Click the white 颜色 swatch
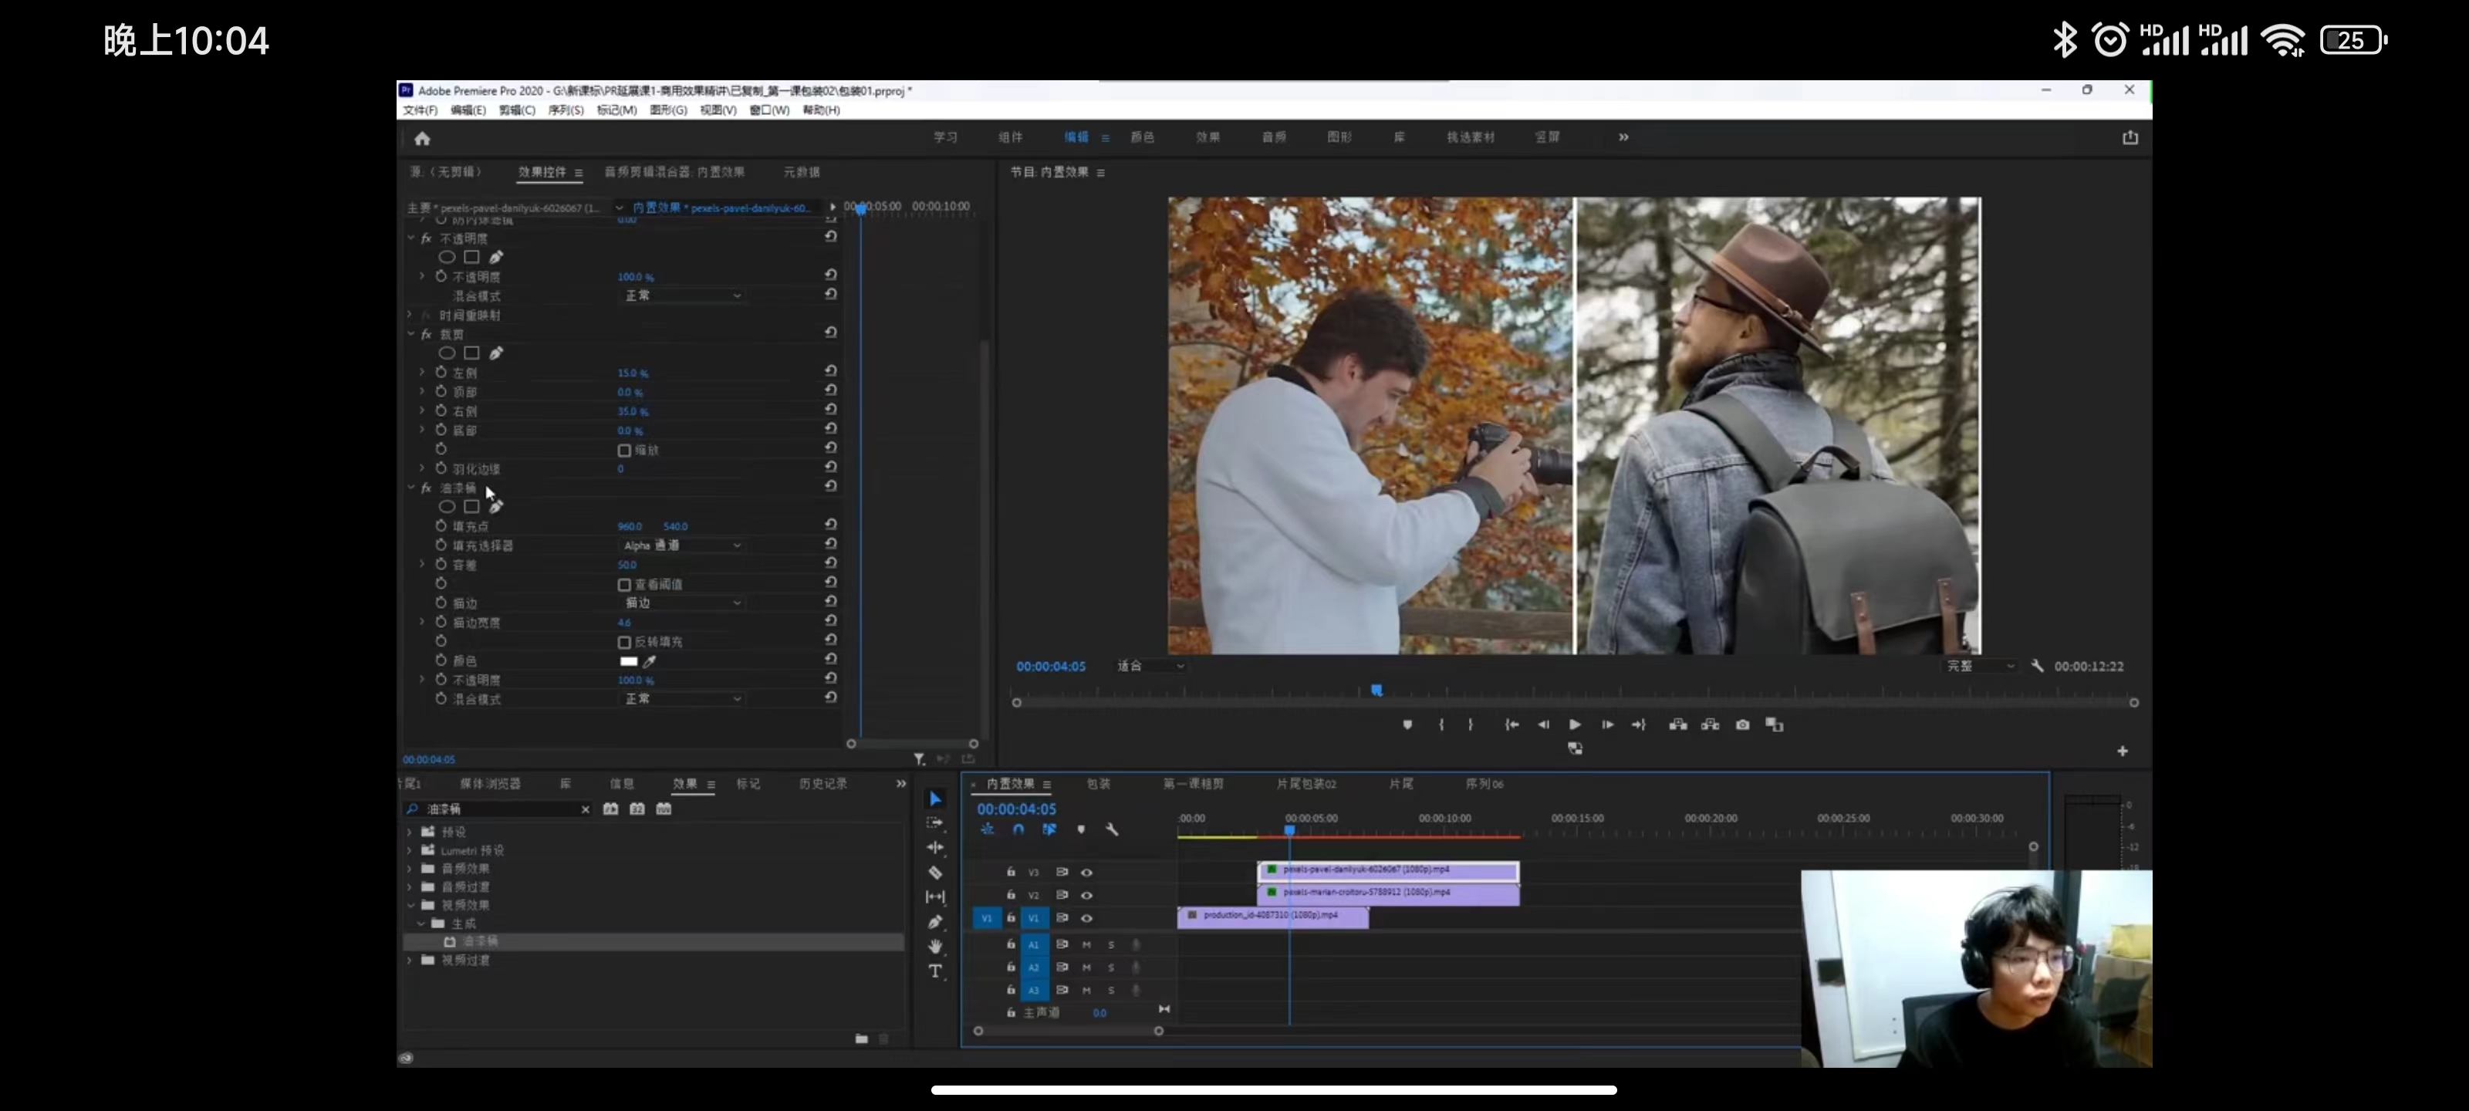The image size is (2469, 1111). click(x=628, y=660)
